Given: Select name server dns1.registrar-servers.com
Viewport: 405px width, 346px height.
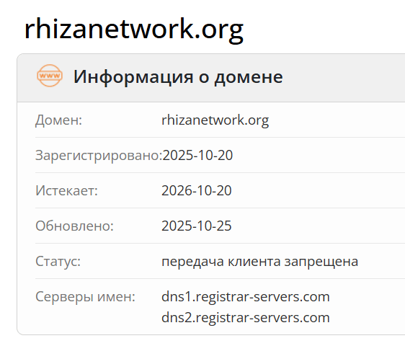Looking at the screenshot, I should click(x=246, y=297).
